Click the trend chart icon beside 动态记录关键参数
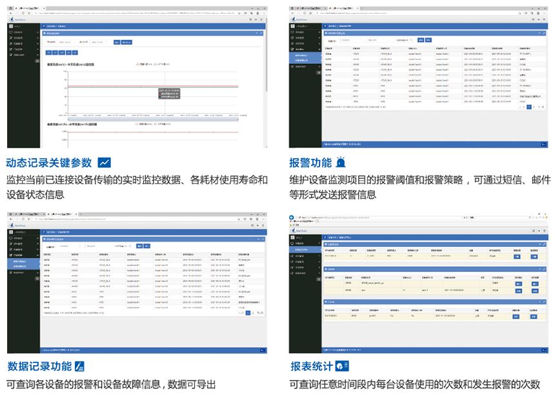Screen dimensions: 553x398 104,163
